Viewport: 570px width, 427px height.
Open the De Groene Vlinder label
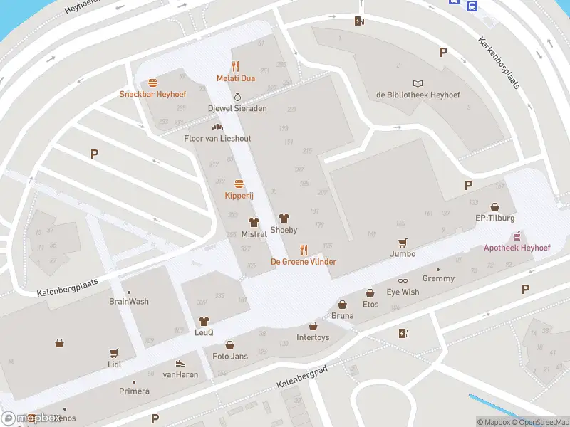pos(304,261)
